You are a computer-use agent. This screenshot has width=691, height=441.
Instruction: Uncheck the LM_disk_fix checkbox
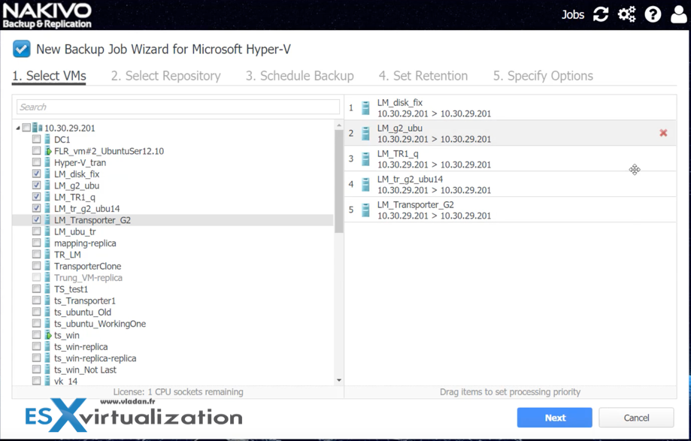tap(37, 174)
